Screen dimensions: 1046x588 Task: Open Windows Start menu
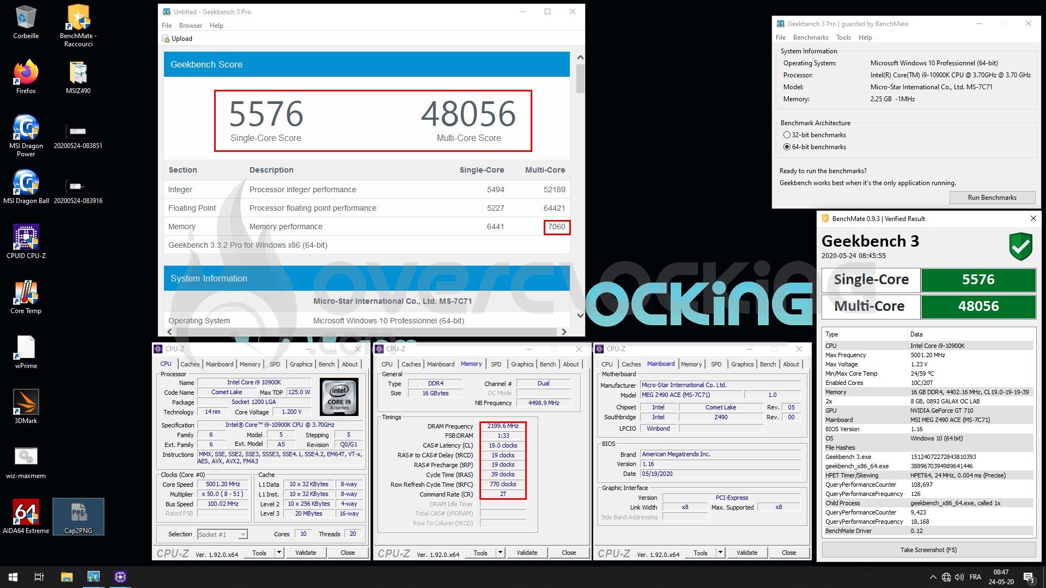pos(13,577)
